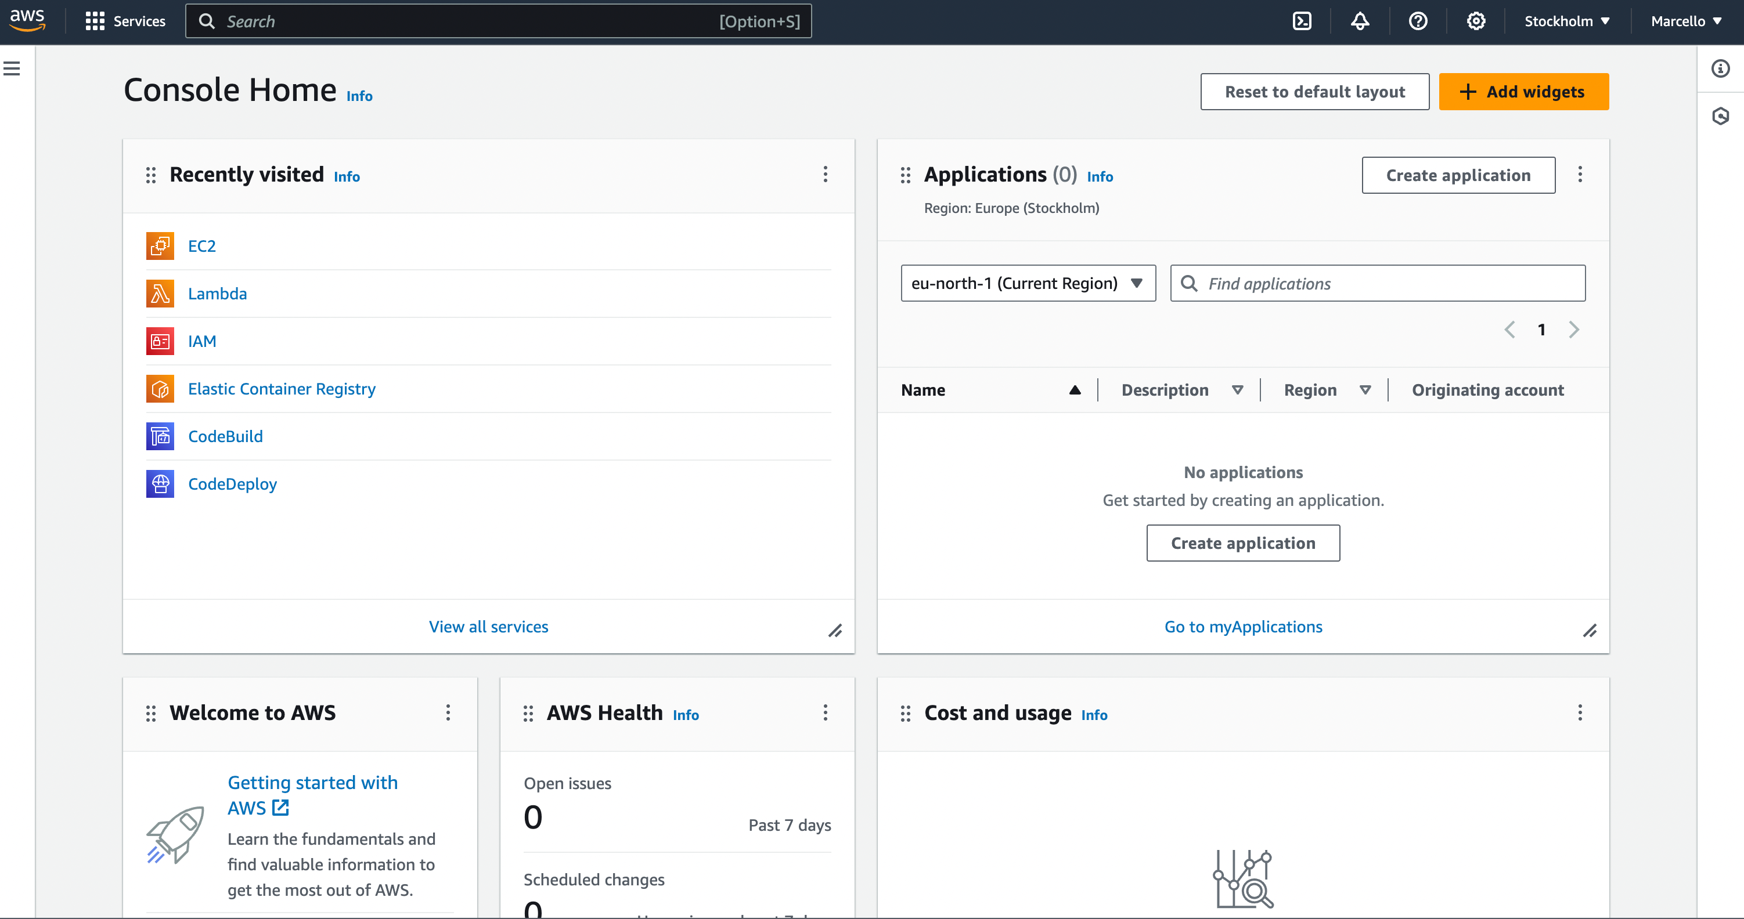Open the info panel icon on right sidebar

(1720, 68)
